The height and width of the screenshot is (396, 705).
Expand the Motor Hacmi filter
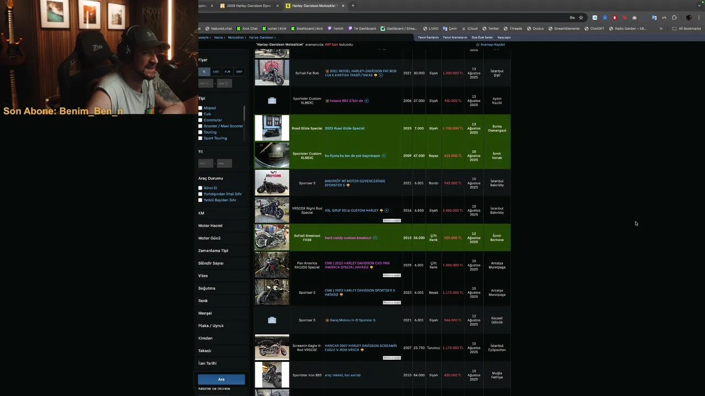210,226
